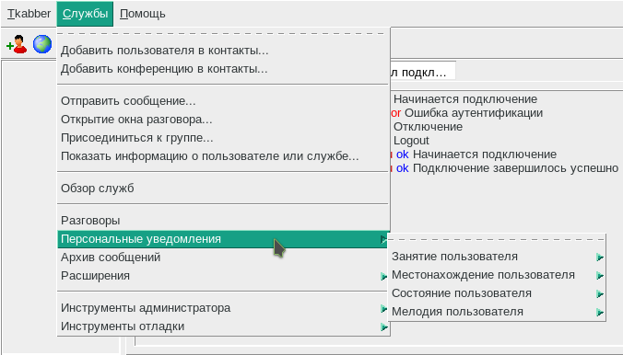This screenshot has height=355, width=623.
Task: Expand Состояние пользователя submenu
Action: pos(497,293)
